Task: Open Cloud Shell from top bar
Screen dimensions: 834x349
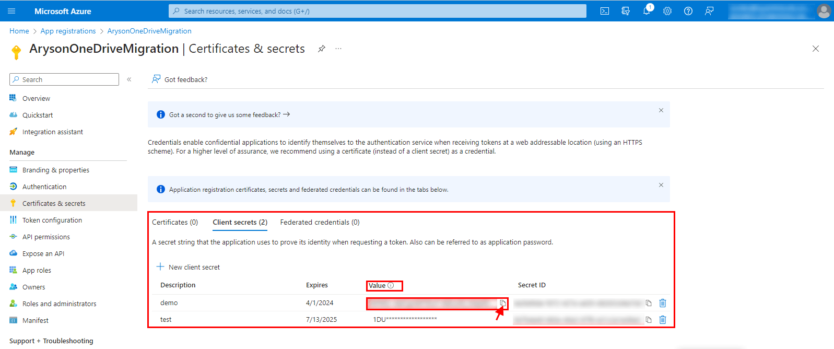Action: tap(605, 11)
